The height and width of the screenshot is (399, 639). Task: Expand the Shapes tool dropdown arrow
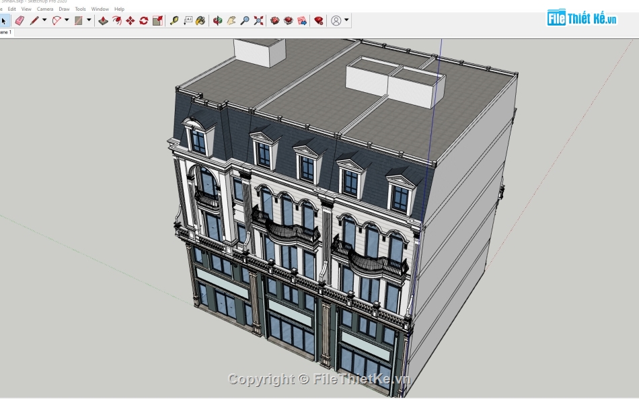click(x=89, y=20)
